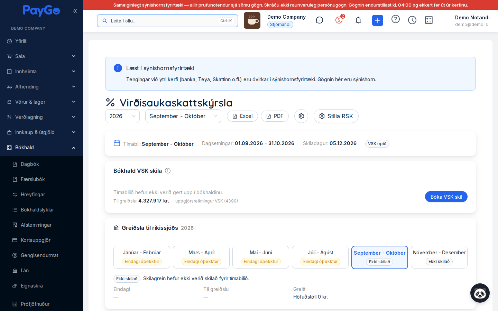The height and width of the screenshot is (311, 498).
Task: Open Eignaskrá in the sidebar
Action: tap(41, 286)
